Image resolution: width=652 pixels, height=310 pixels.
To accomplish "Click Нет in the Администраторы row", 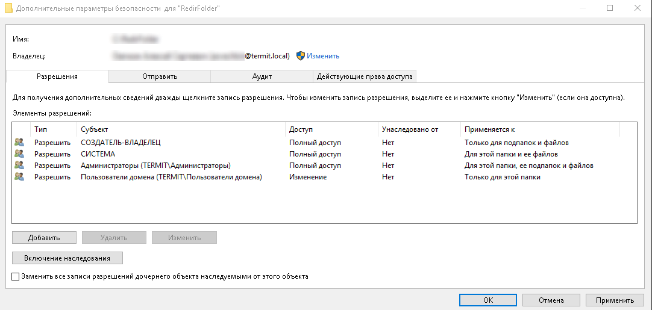I will [x=388, y=166].
